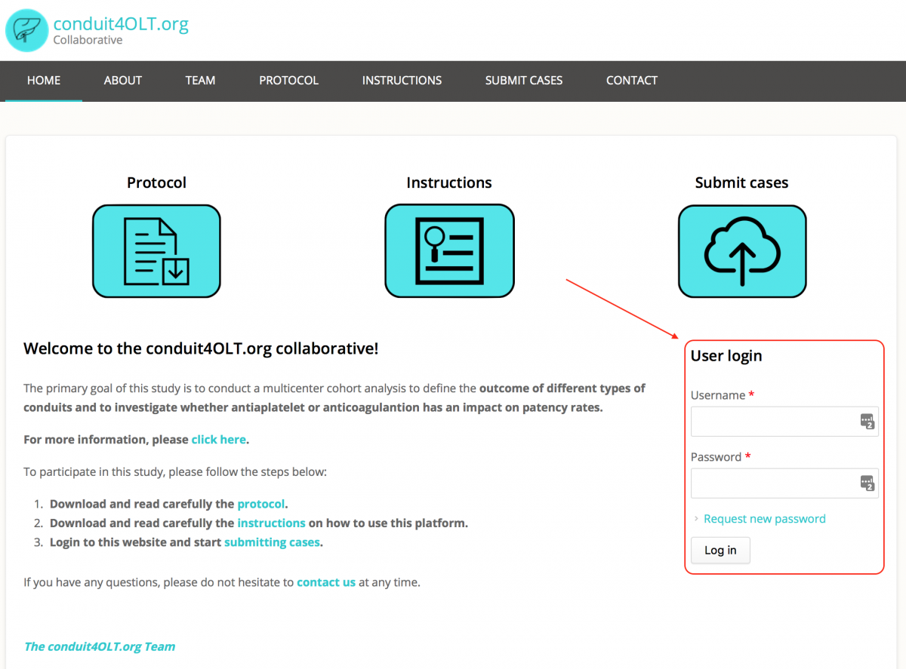
Task: Open the ABOUT menu item
Action: [123, 81]
